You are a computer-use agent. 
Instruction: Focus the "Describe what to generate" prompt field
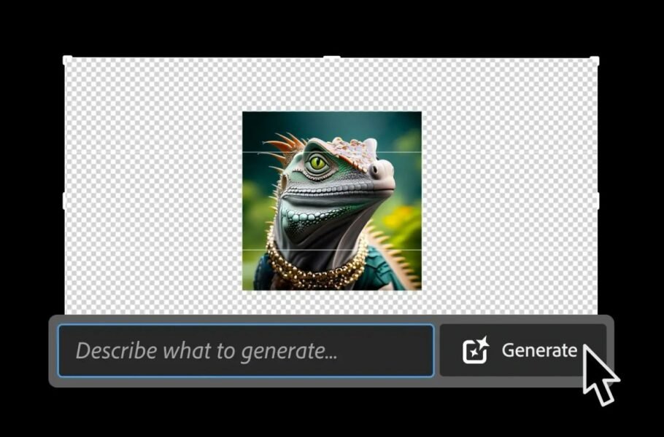pyautogui.click(x=245, y=350)
